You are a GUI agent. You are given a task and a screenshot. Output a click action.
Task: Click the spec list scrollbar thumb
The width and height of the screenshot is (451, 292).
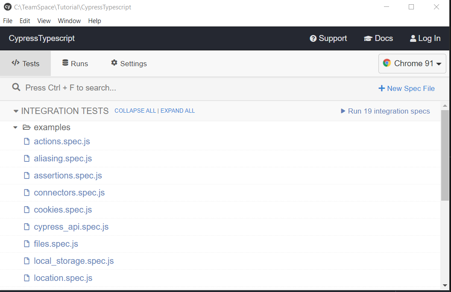[x=445, y=155]
